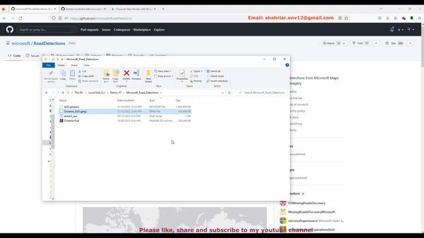Click Copy path in the ribbon
The width and height of the screenshot is (424, 238).
86,76
